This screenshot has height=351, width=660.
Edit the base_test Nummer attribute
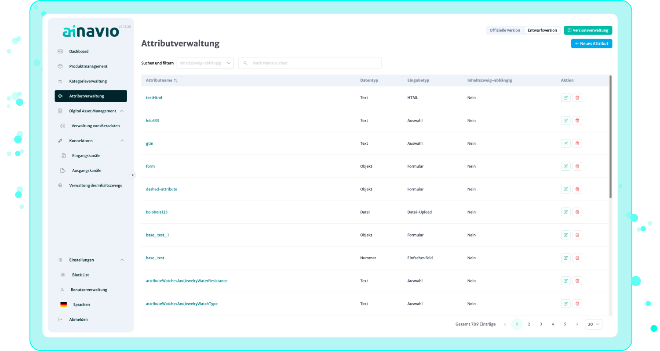click(565, 258)
